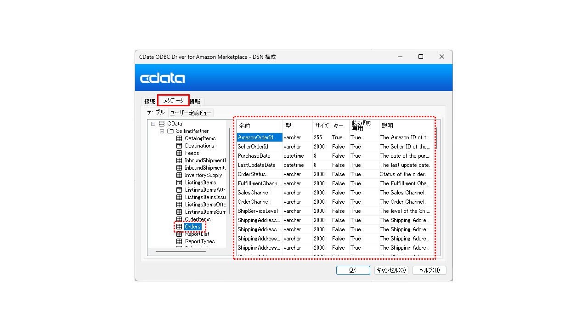Click the view icon beside Destinations
The image size is (588, 331).
(x=179, y=146)
